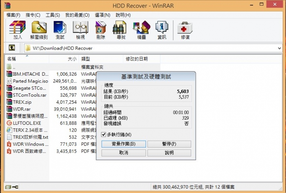
Task: Click the 檔案資料夾 type cell
Action: (x=92, y=67)
